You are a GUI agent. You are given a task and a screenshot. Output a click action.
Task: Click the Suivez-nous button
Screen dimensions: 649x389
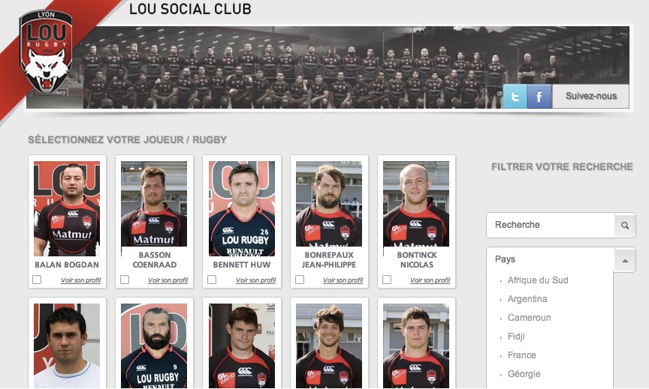[x=590, y=96]
